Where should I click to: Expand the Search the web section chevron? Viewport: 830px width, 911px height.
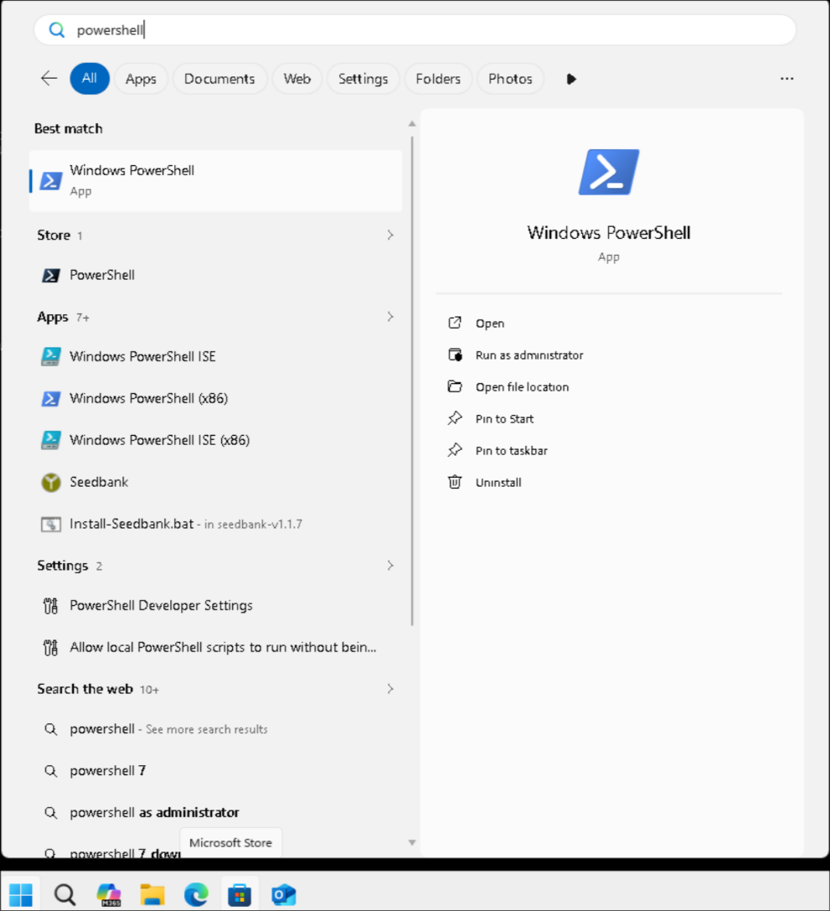390,688
